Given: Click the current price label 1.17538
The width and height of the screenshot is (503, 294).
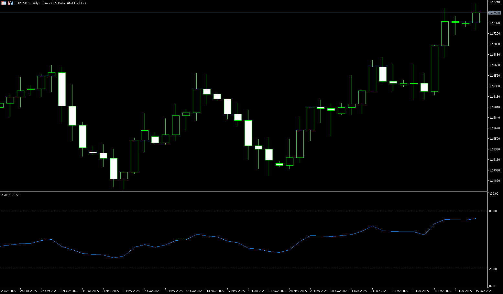Looking at the screenshot, I should pyautogui.click(x=494, y=13).
